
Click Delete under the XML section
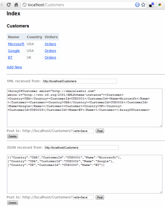point(13,136)
